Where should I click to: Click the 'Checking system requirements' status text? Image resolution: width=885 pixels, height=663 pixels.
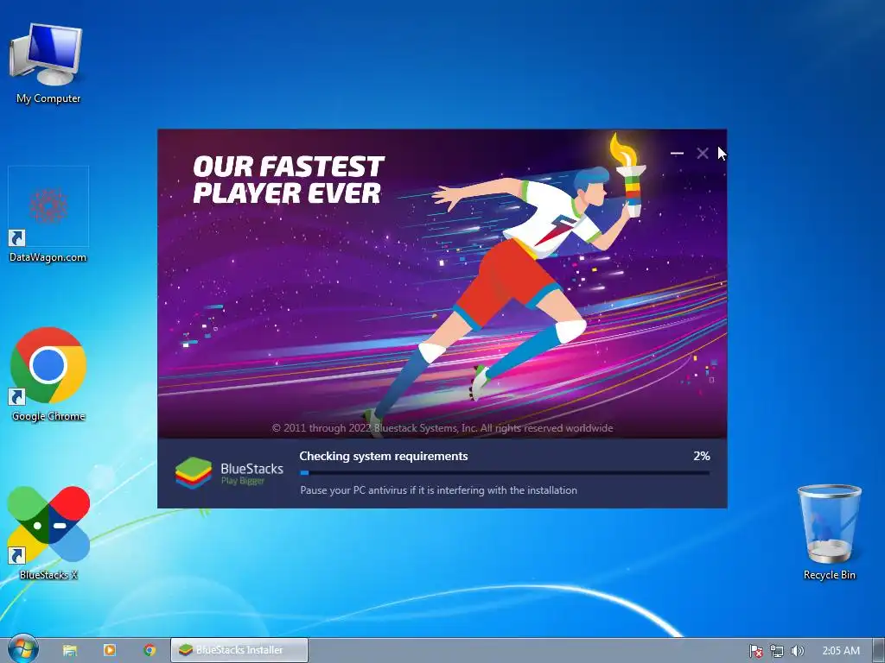383,456
